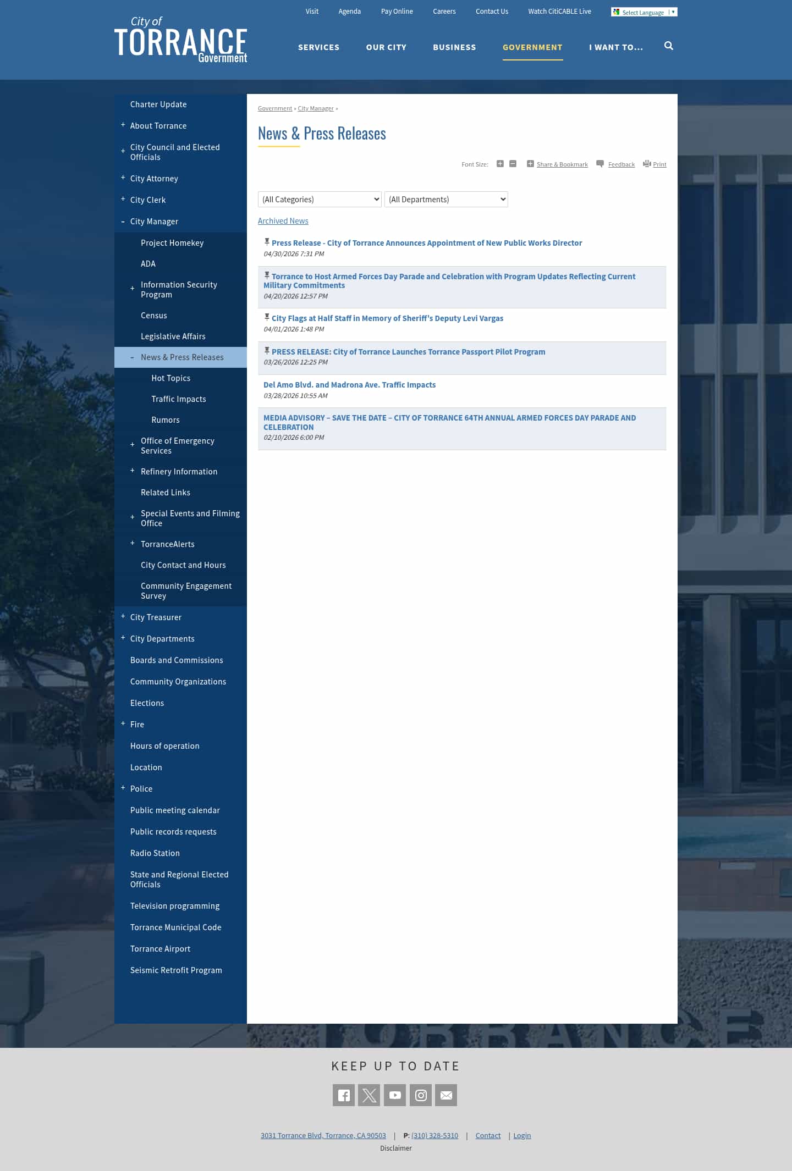Open the YouTube social icon

click(395, 1095)
